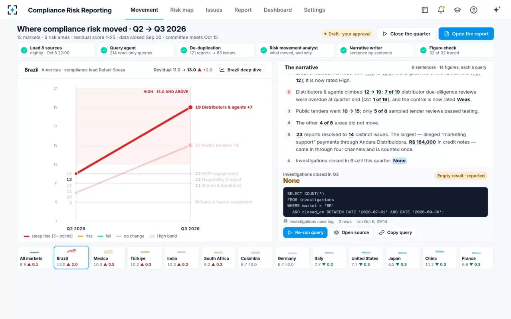Choose the South Africa market card

point(218,258)
